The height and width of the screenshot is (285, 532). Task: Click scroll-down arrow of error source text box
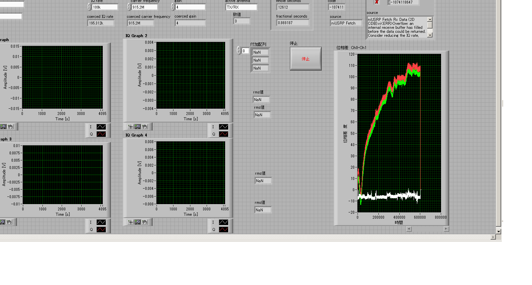coord(430,35)
